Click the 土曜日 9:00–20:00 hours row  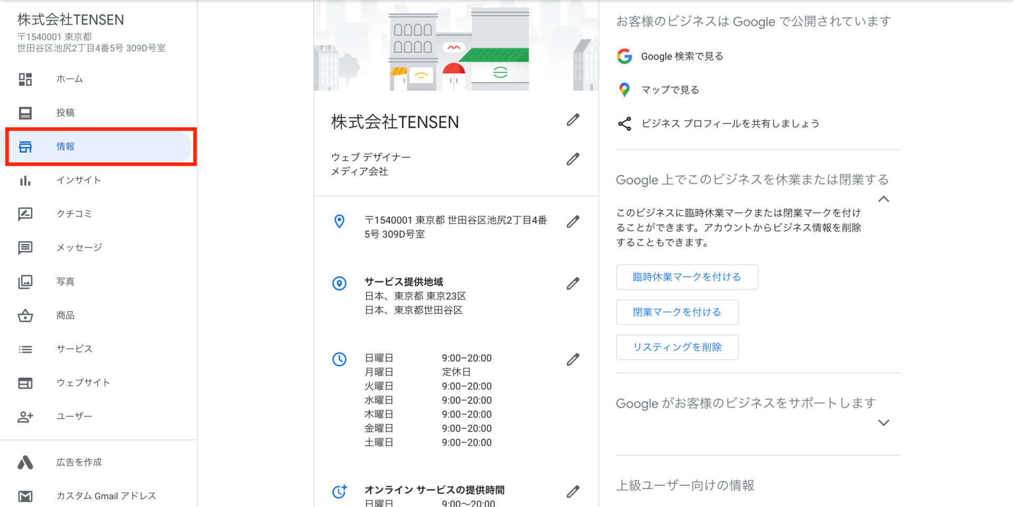tap(428, 443)
